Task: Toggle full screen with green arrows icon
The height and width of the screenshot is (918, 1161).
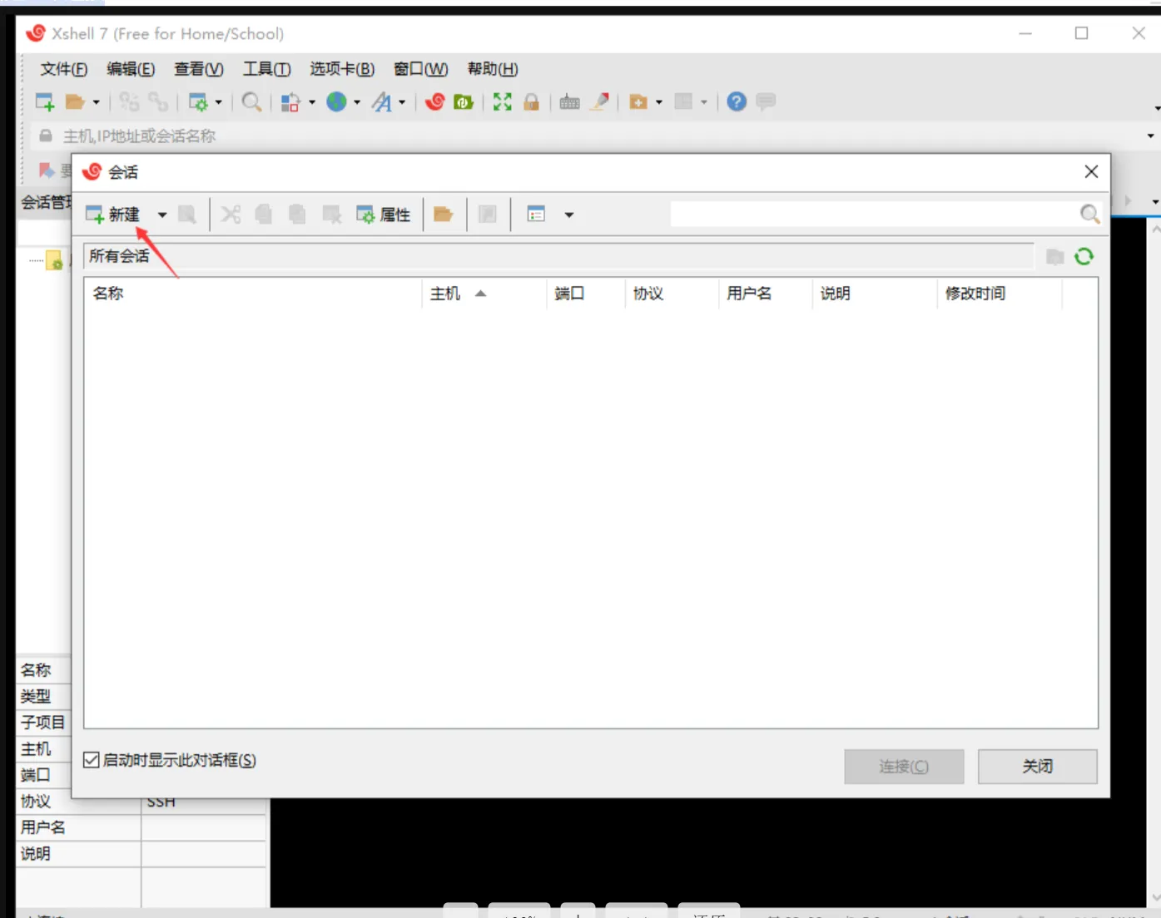Action: point(502,102)
